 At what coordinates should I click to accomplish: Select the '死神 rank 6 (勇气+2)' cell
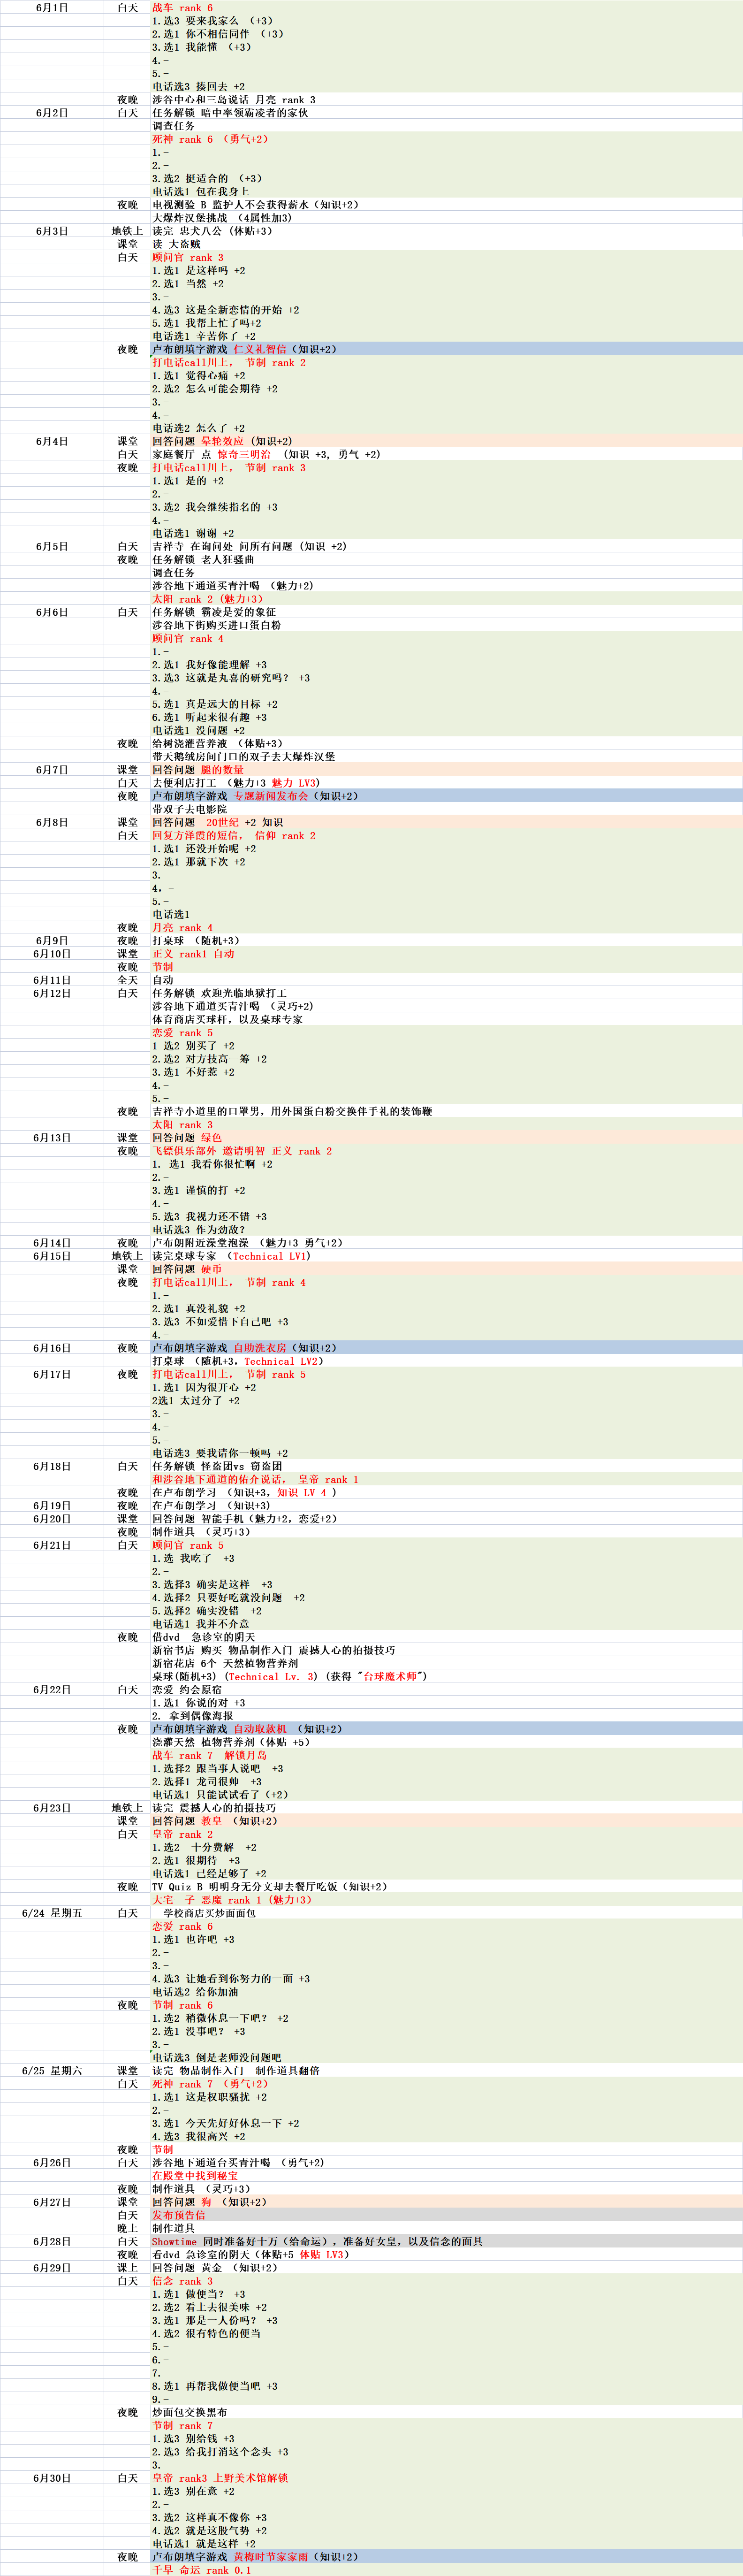point(446,139)
